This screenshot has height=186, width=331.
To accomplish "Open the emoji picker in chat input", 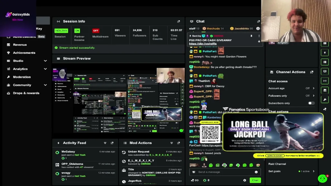I will 256,172.
